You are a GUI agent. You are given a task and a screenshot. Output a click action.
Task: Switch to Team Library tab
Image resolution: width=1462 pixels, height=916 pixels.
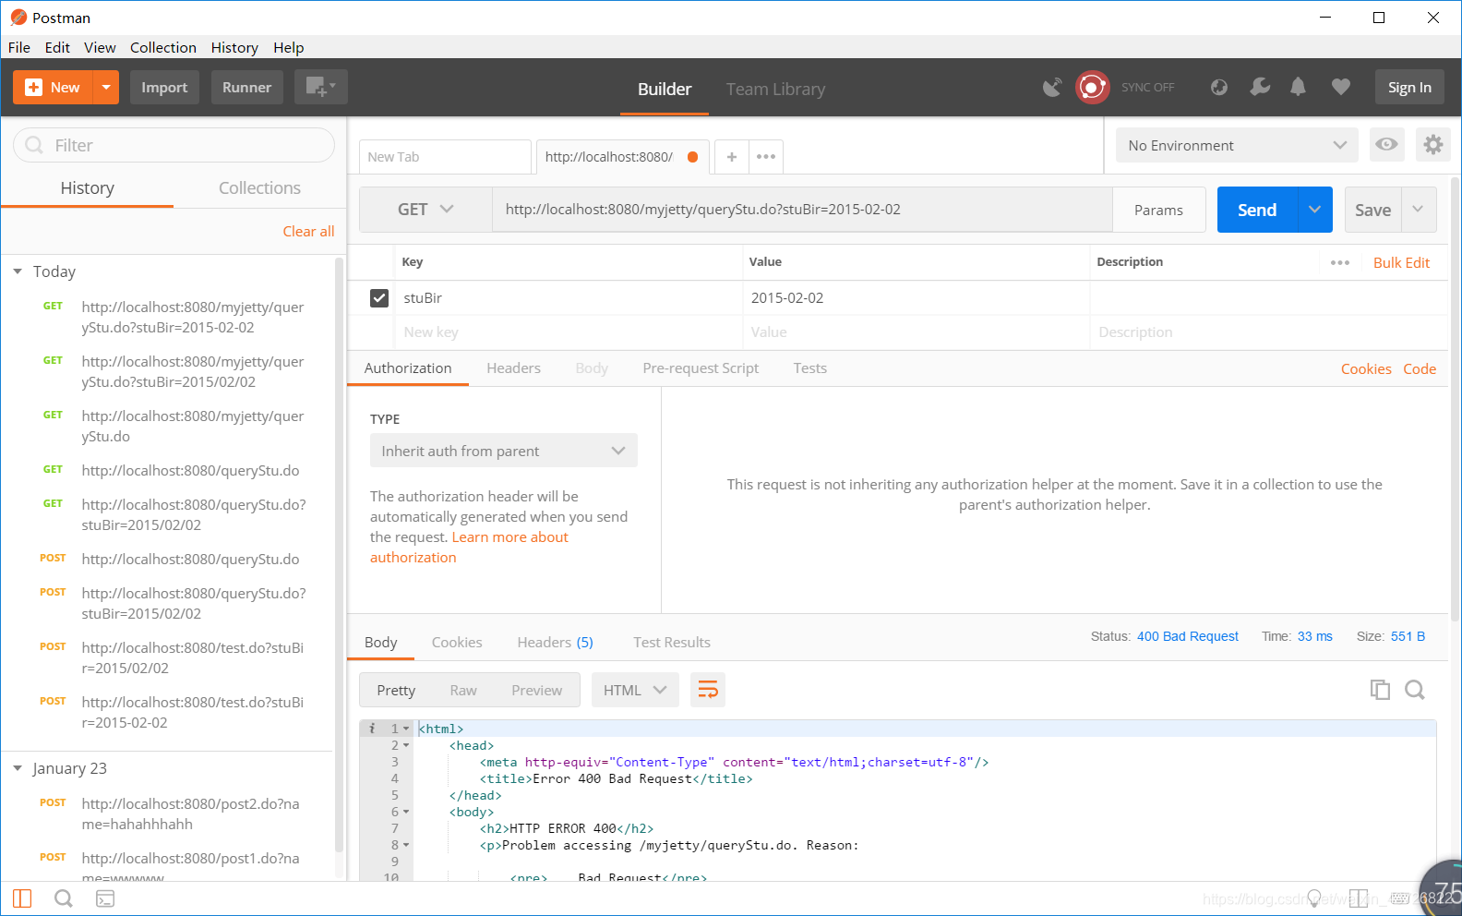pos(775,89)
